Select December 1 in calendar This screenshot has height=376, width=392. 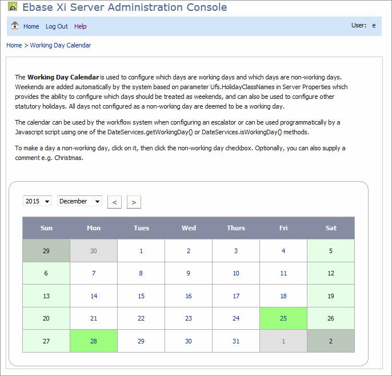tap(141, 251)
